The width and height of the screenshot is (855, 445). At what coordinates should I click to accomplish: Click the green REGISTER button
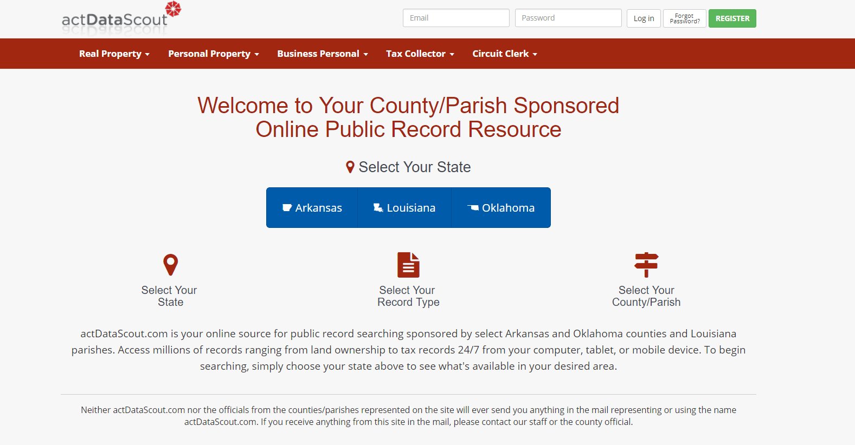[x=732, y=18]
